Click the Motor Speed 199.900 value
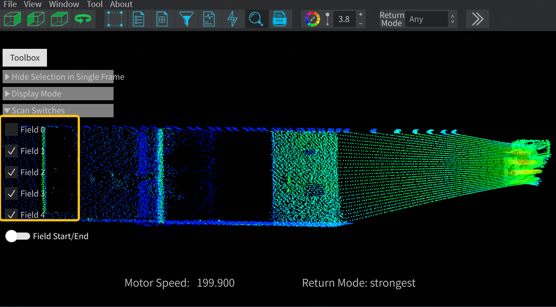This screenshot has width=556, height=307. [x=216, y=283]
